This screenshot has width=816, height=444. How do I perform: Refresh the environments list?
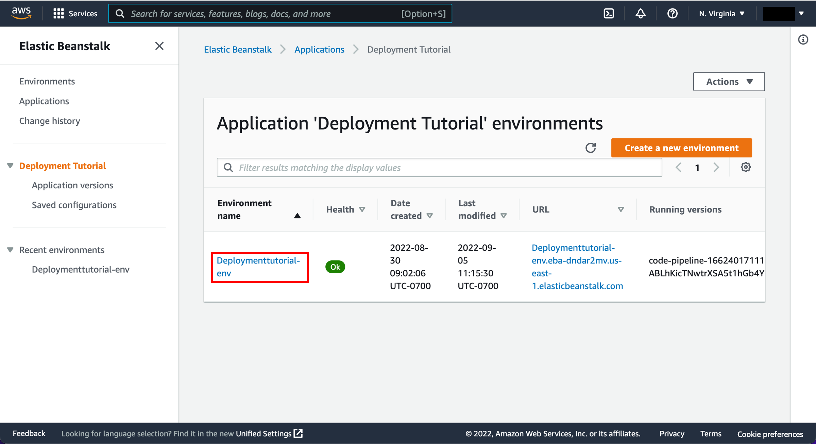[x=591, y=148]
